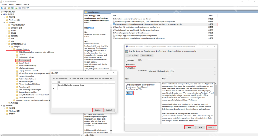Screen dimensions: 258x136
Task: Click 取消 in the 显示内容 dialog
Action: point(109,110)
